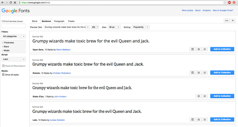The width and height of the screenshot is (238, 127).
Task: Add Open Sans to Collection
Action: pos(222,49)
